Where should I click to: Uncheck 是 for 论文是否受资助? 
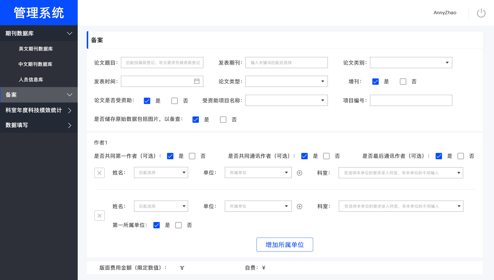[147, 101]
